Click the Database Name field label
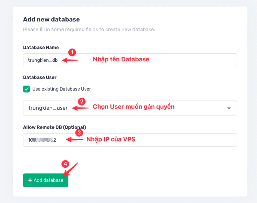257x203 pixels. 41,48
